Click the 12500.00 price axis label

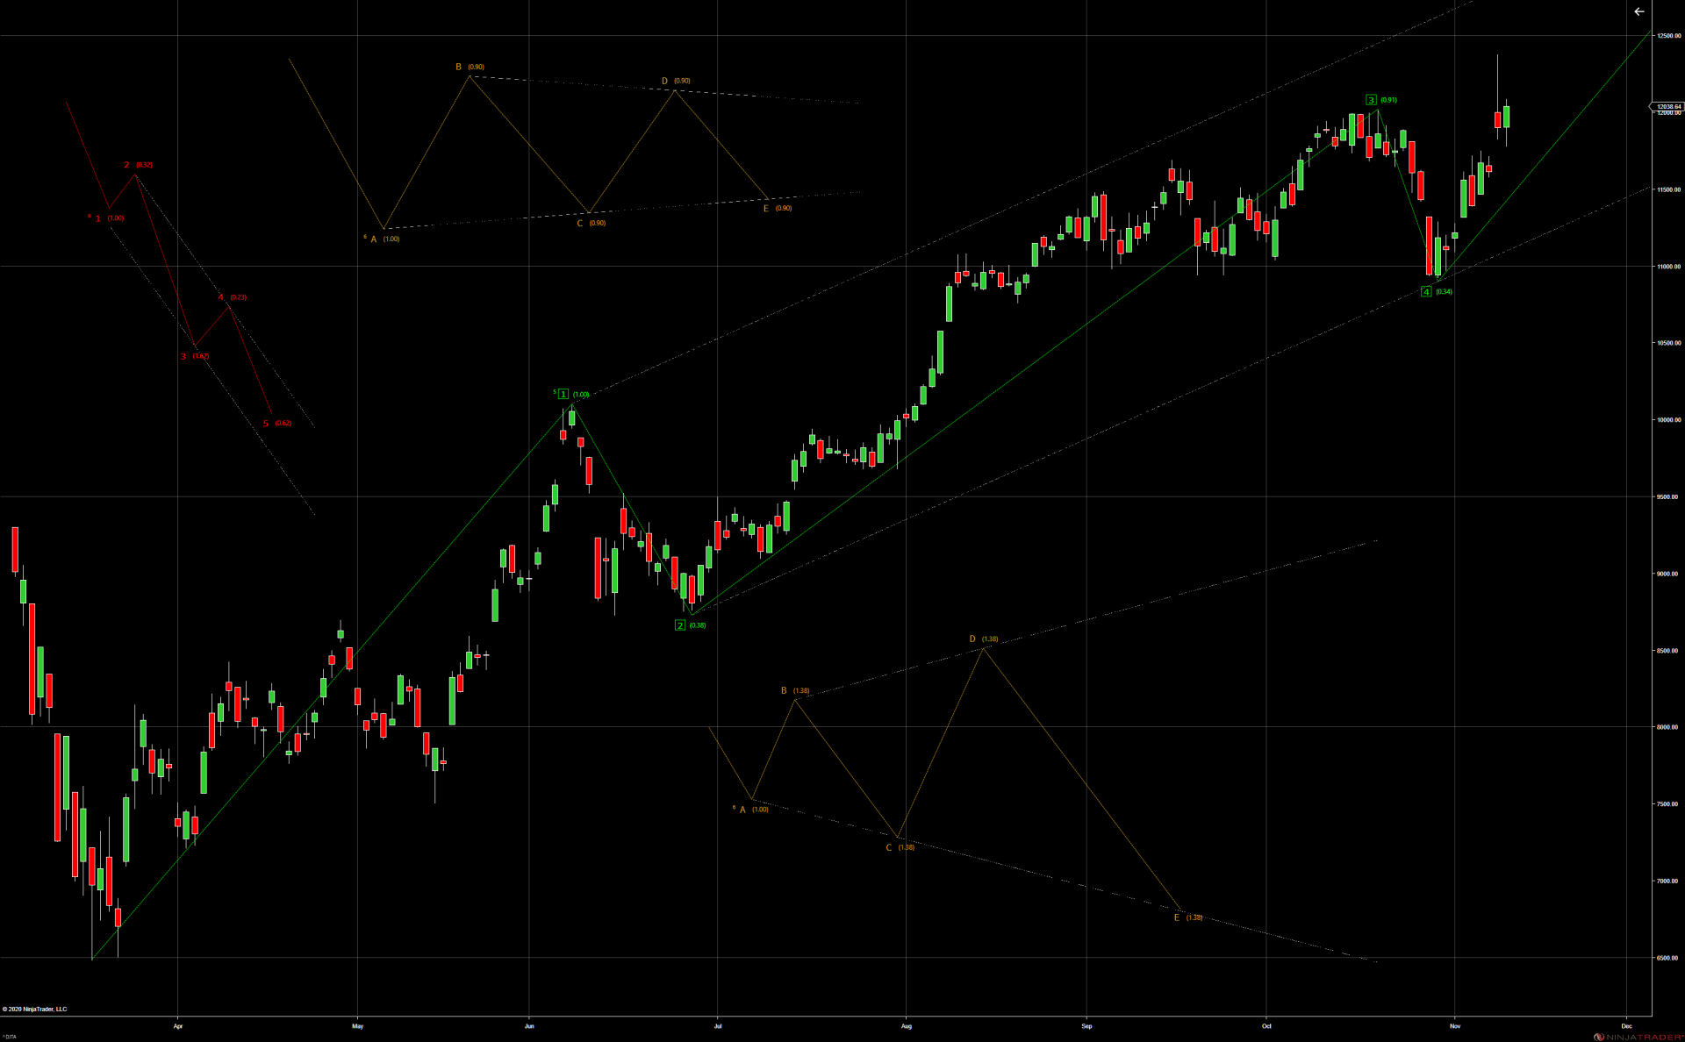click(1668, 36)
